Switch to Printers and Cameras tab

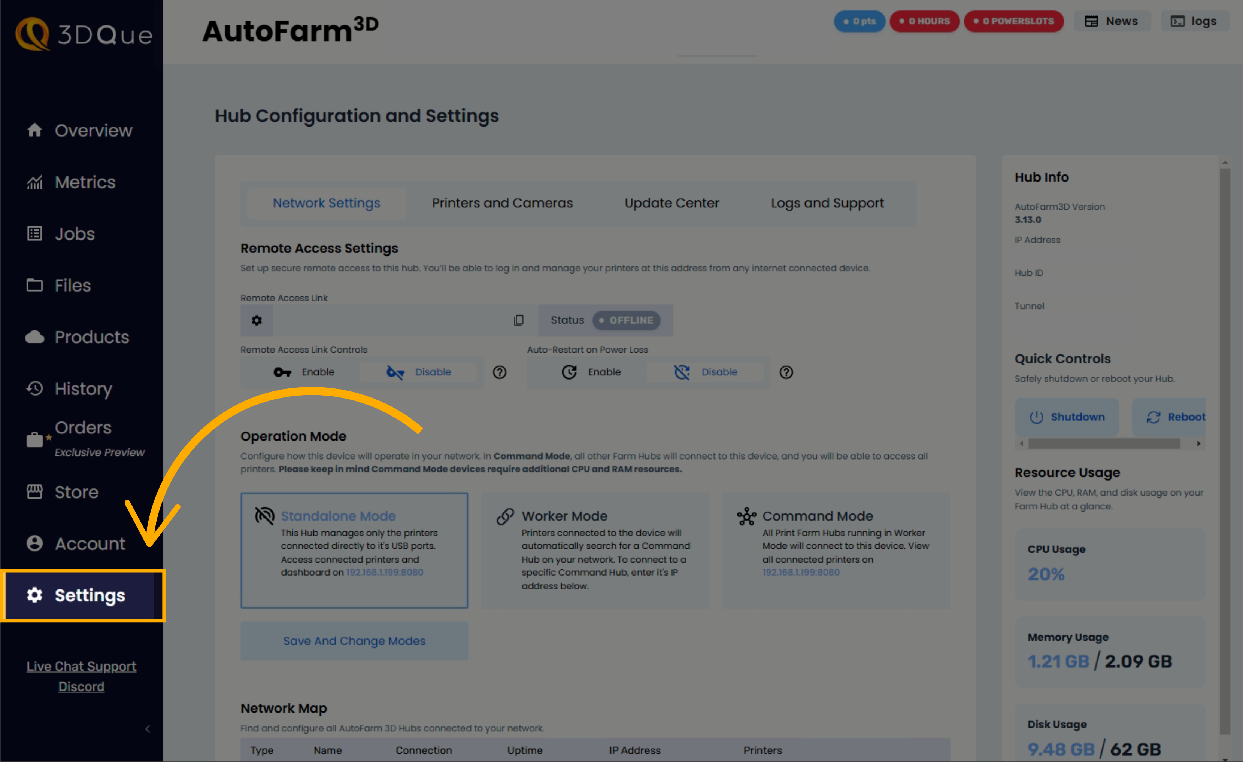tap(502, 203)
